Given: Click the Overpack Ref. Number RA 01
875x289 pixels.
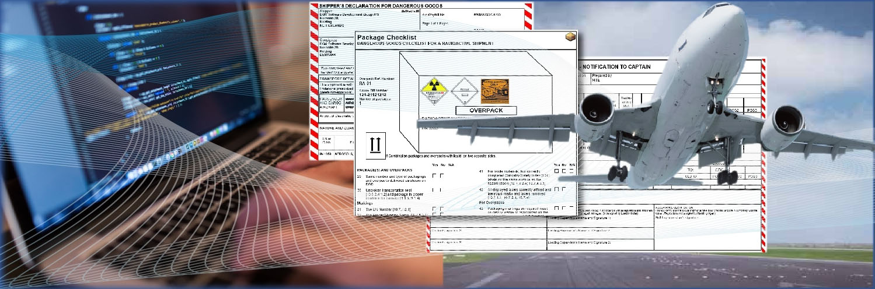Looking at the screenshot, I should pyautogui.click(x=365, y=83).
